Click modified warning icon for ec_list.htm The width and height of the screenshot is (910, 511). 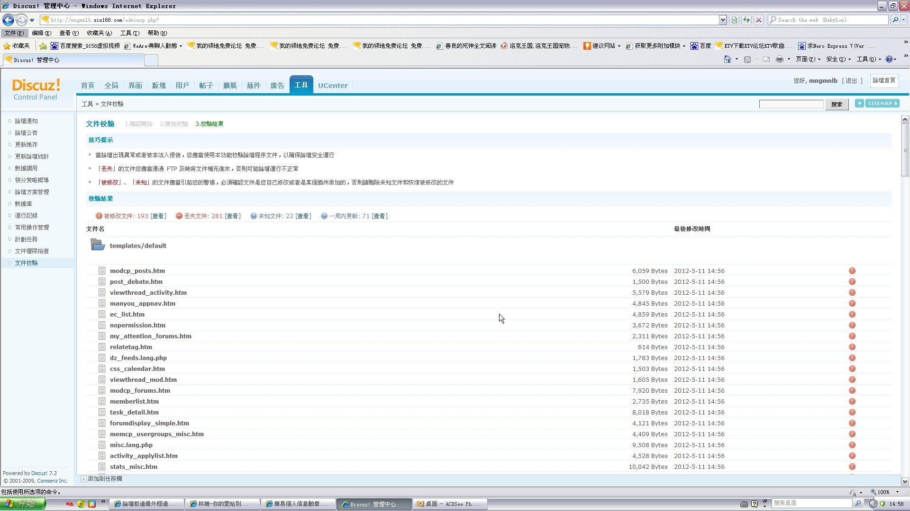852,314
